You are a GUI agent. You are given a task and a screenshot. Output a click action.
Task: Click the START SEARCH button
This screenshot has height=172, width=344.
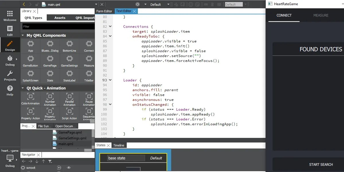click(321, 164)
